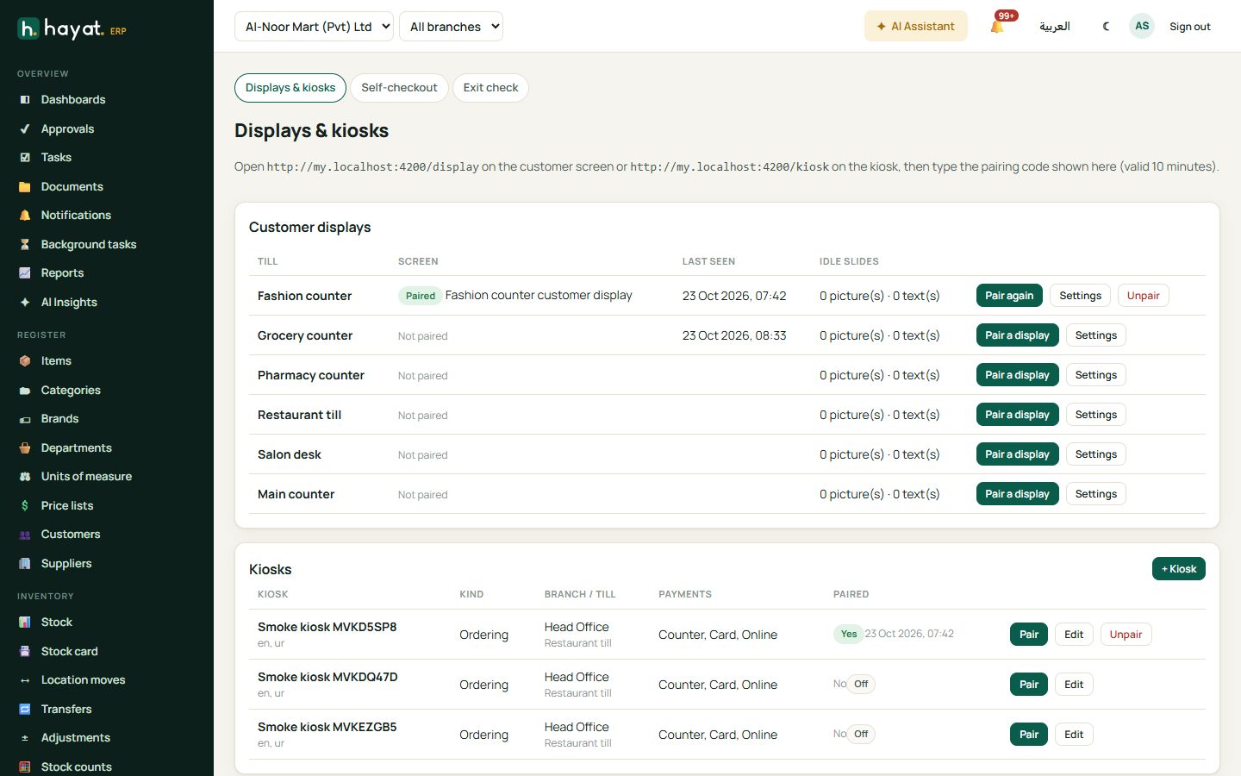Pair Smoke kiosk MVKEZGB5
This screenshot has width=1241, height=776.
(x=1029, y=735)
